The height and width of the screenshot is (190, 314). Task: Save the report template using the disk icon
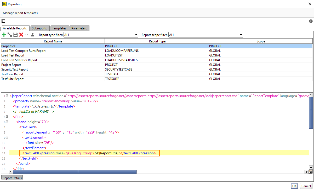pyautogui.click(x=15, y=34)
